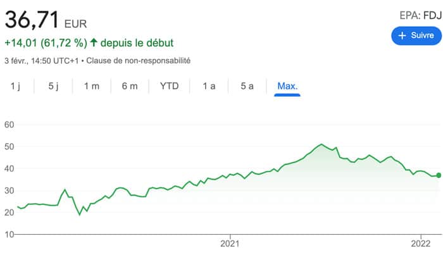Viewport: 443px width, 255px height.
Task: Open the Clause de non-responsabilité link
Action: (138, 61)
